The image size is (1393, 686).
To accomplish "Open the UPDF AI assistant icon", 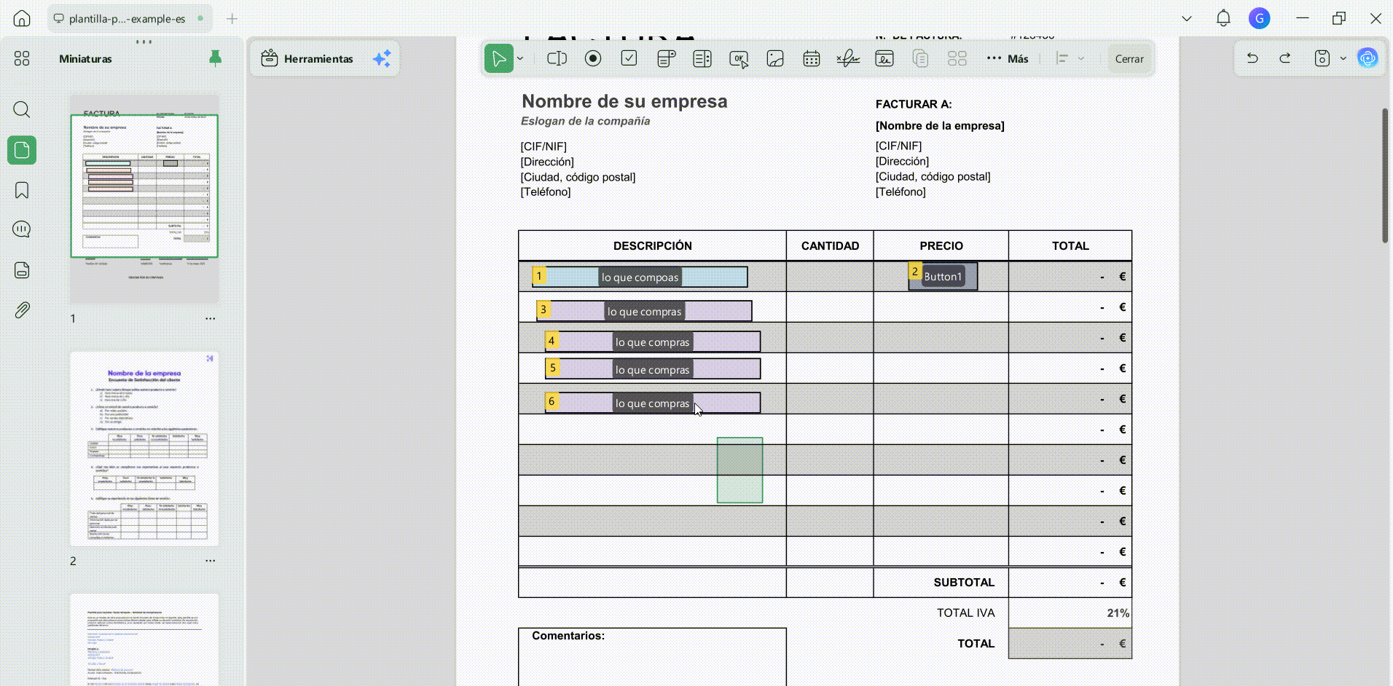I will point(1368,58).
